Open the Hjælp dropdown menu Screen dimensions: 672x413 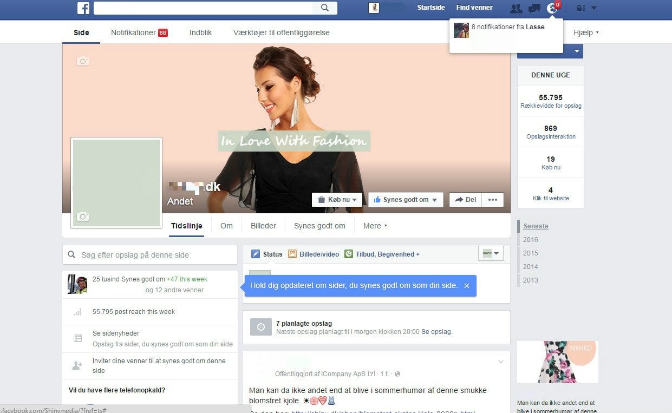click(586, 32)
